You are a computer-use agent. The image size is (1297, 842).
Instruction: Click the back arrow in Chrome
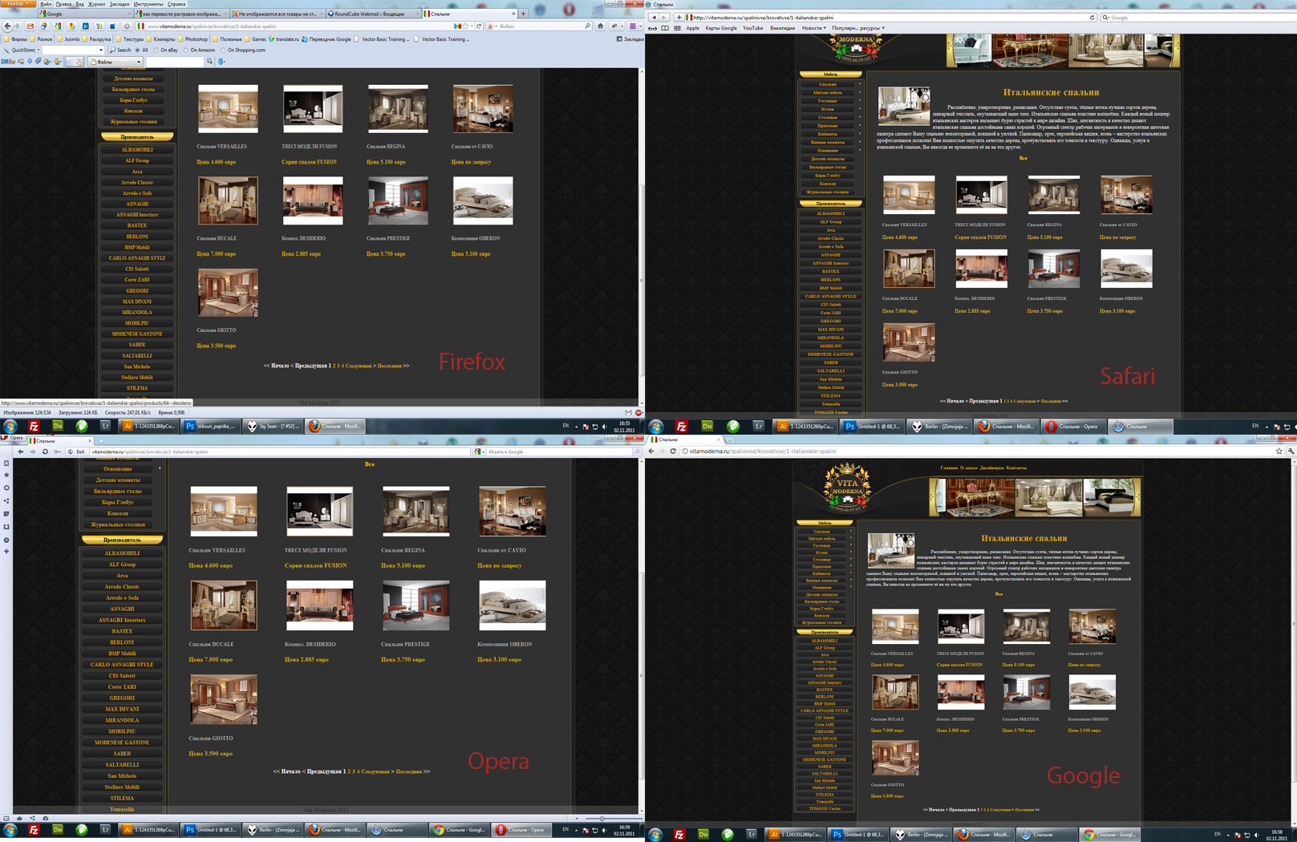(x=651, y=451)
